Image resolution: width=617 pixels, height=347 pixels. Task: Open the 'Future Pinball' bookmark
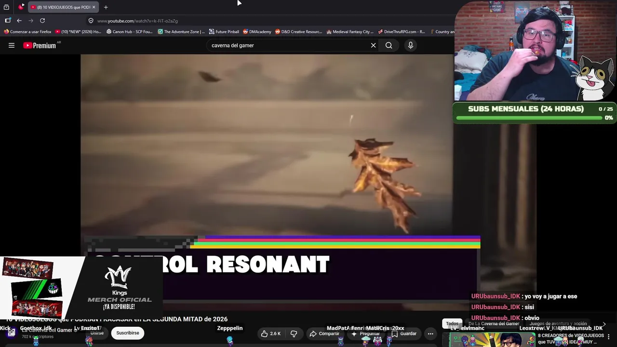click(x=224, y=32)
